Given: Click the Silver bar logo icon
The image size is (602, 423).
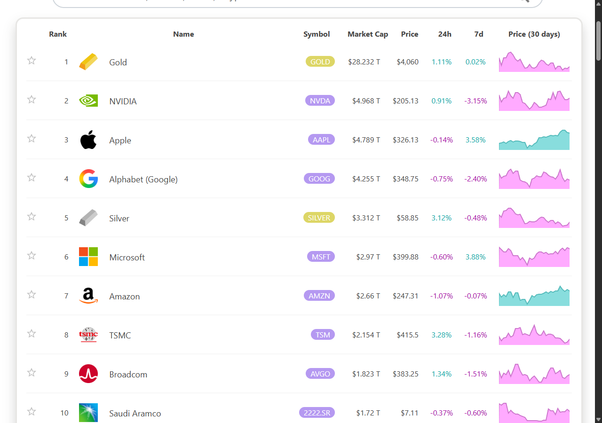Looking at the screenshot, I should (x=88, y=218).
